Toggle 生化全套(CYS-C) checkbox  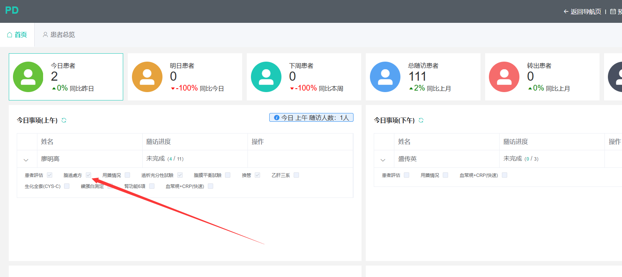(x=67, y=186)
